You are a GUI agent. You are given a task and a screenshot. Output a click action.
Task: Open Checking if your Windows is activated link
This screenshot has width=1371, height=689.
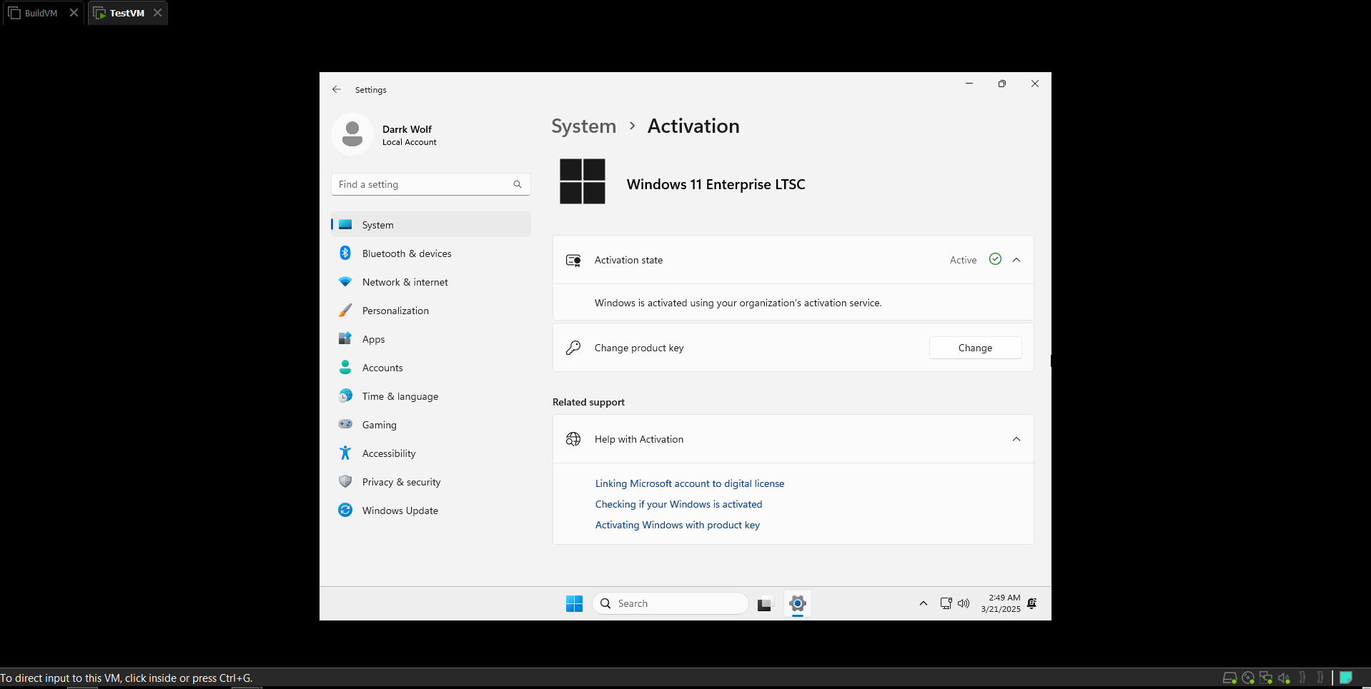678,504
